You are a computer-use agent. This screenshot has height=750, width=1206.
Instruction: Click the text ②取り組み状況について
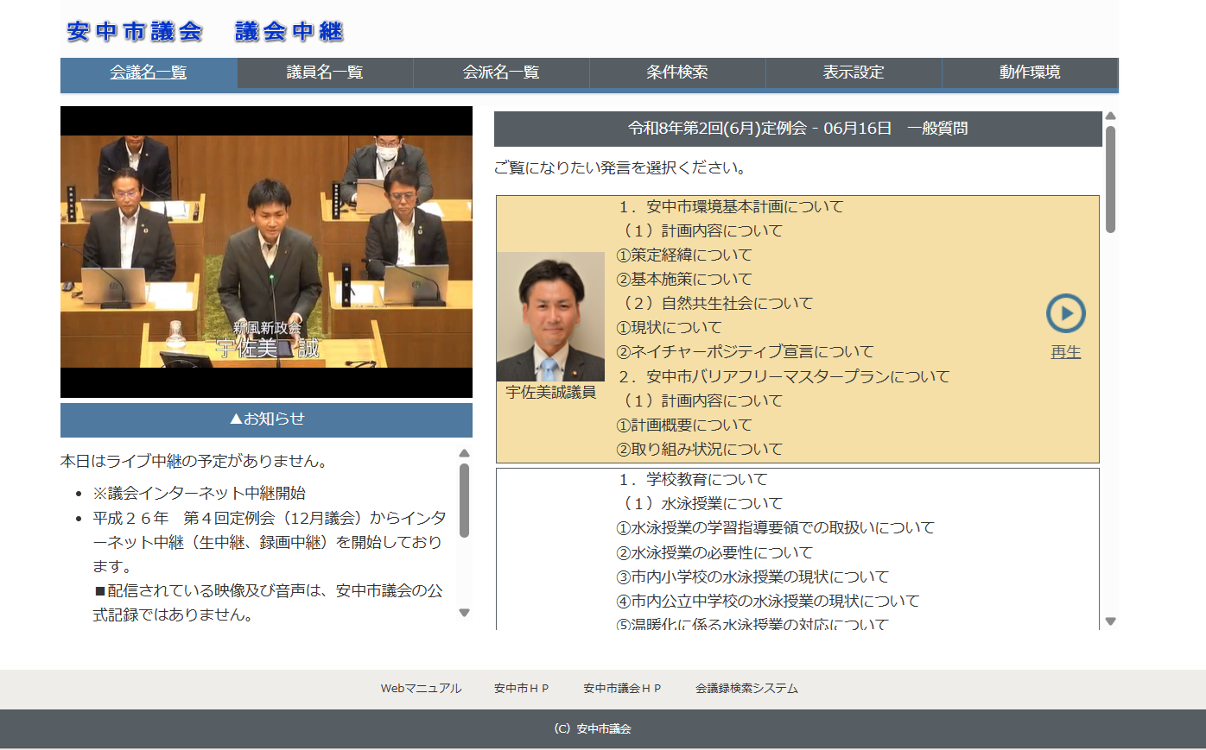click(x=699, y=450)
